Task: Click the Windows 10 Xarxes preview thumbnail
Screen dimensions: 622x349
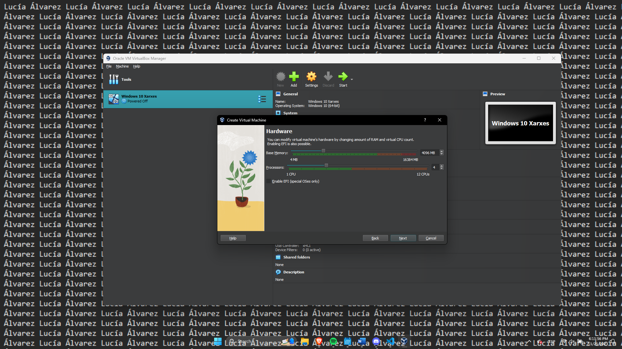Action: pyautogui.click(x=520, y=123)
